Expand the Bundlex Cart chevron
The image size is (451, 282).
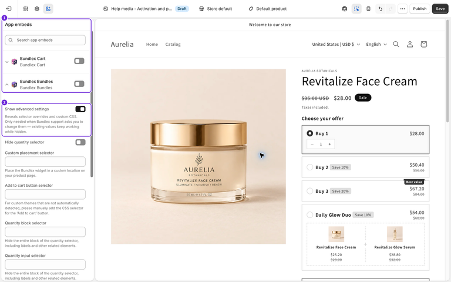[x=7, y=62]
